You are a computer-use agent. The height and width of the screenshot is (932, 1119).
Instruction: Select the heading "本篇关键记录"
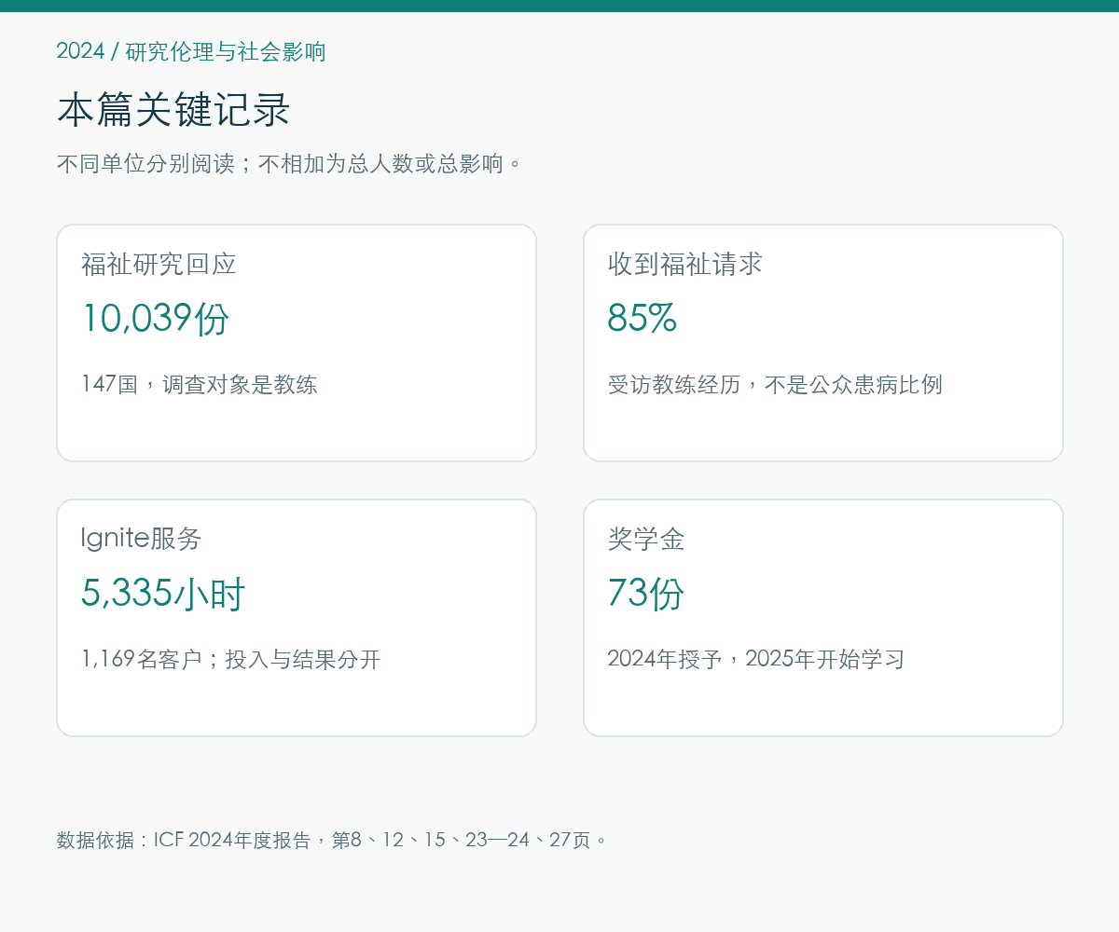[x=173, y=110]
